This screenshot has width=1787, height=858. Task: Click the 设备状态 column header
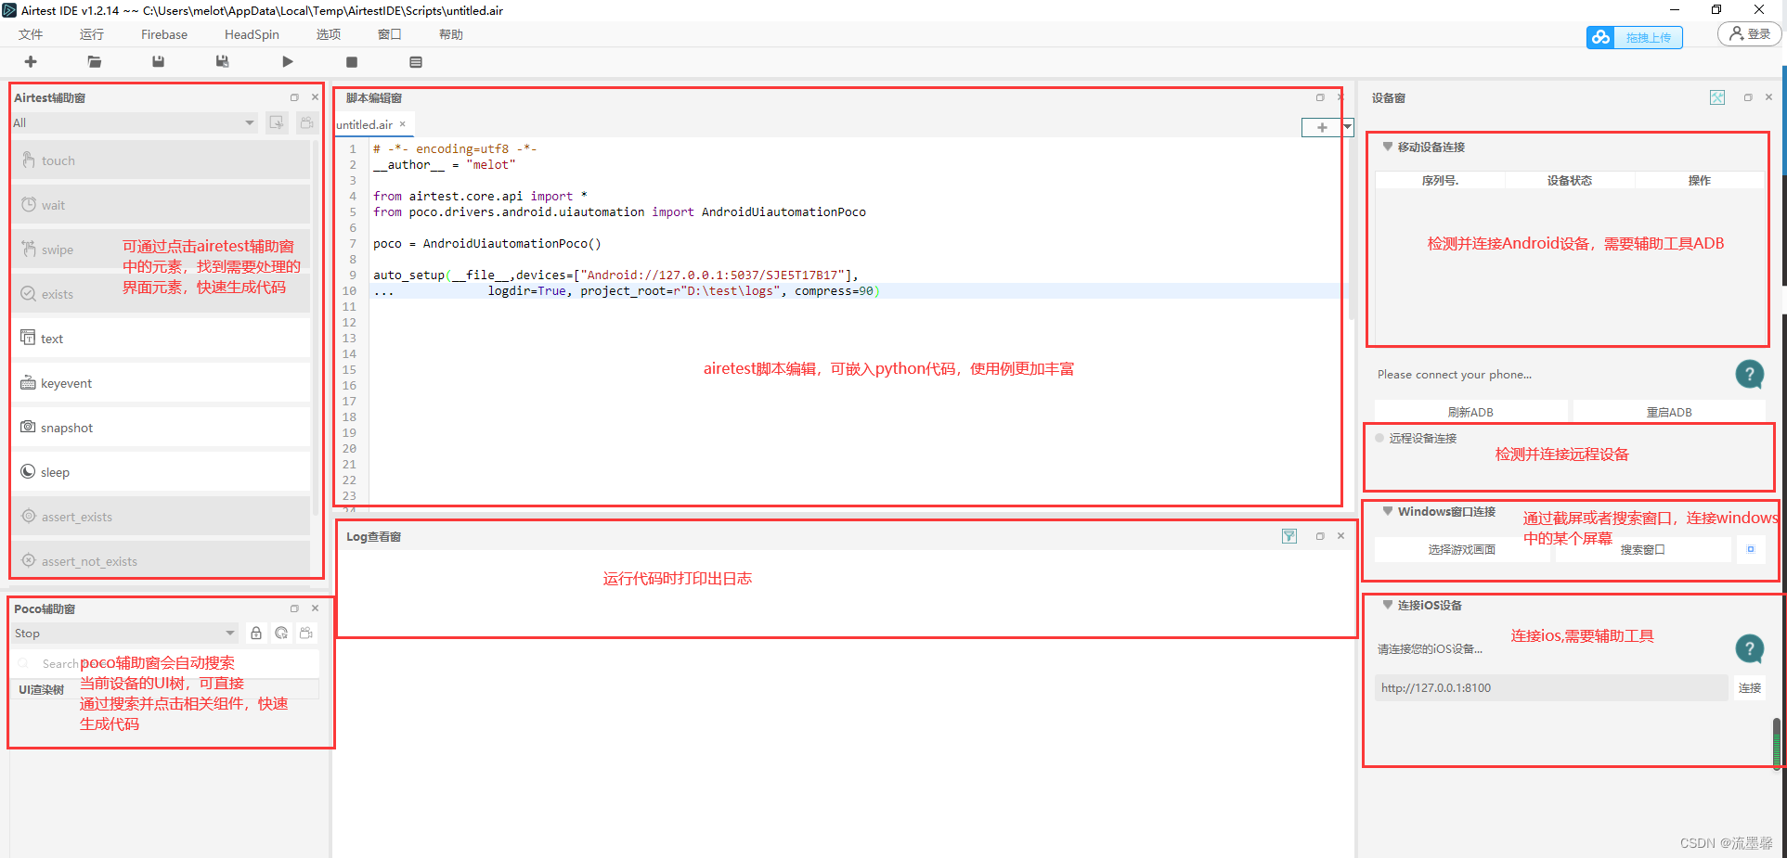(x=1570, y=180)
